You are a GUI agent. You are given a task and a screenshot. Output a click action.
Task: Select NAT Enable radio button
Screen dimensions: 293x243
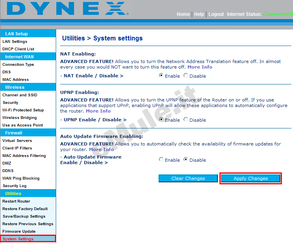pos(161,75)
